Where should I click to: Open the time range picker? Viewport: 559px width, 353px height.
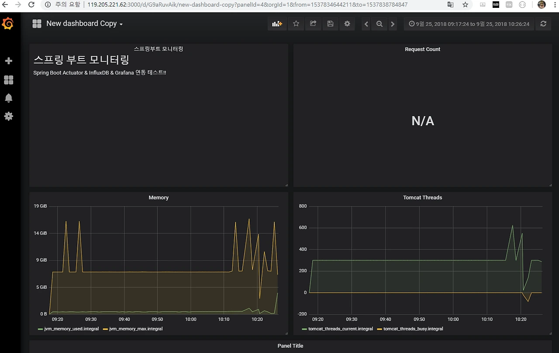(x=469, y=24)
